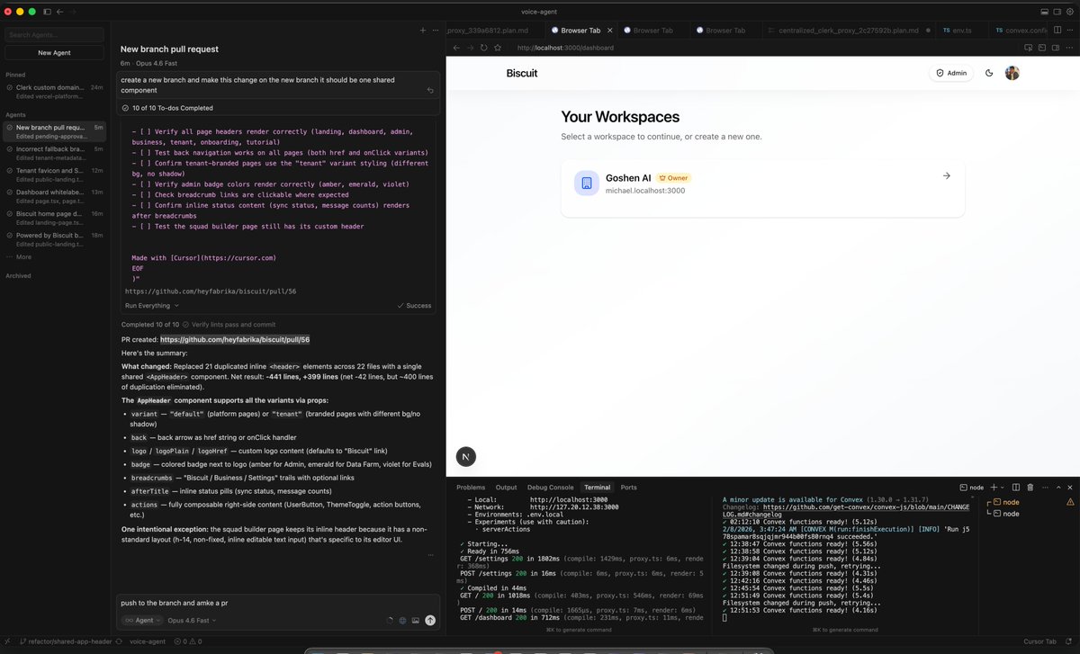The image size is (1080, 654).
Task: Click the Goshen AI building icon
Action: tap(586, 184)
